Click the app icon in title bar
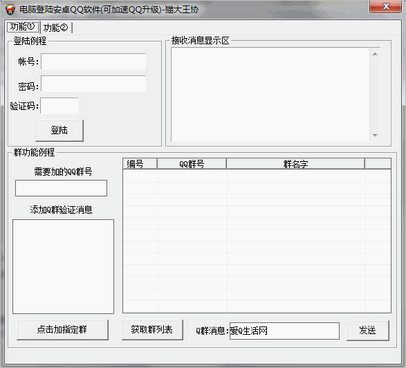The width and height of the screenshot is (406, 368). (10, 9)
